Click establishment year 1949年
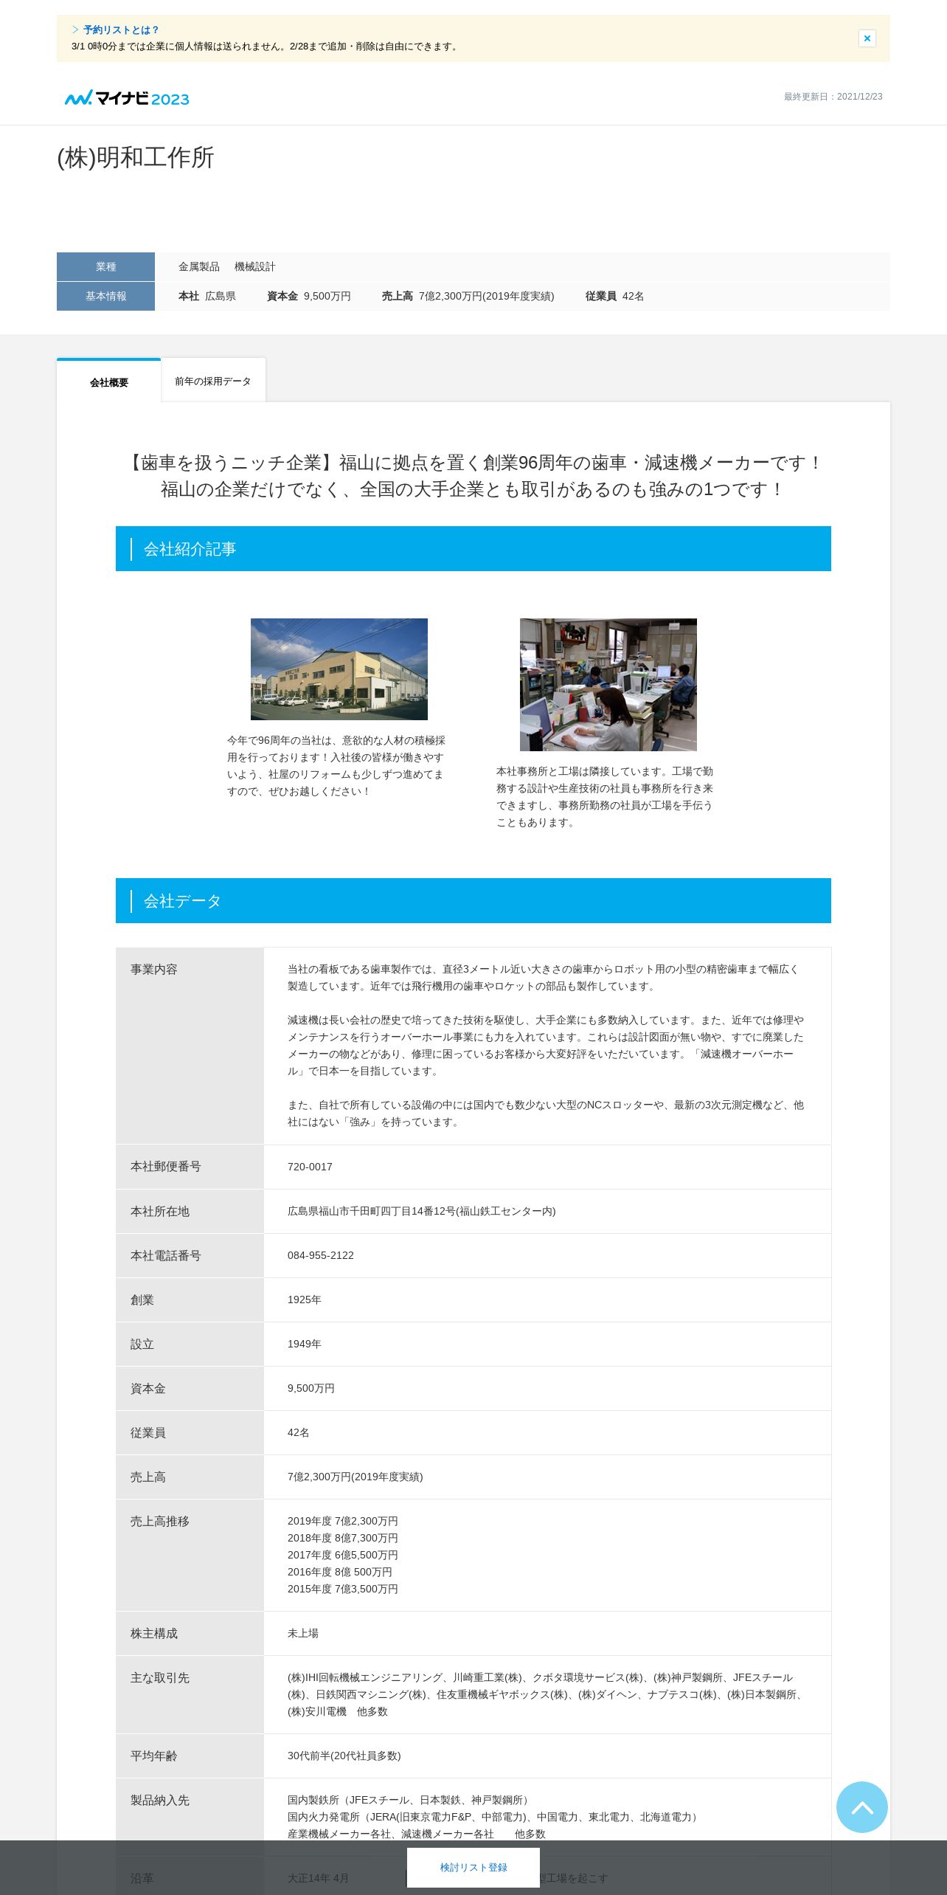This screenshot has height=1895, width=947. (x=305, y=1344)
